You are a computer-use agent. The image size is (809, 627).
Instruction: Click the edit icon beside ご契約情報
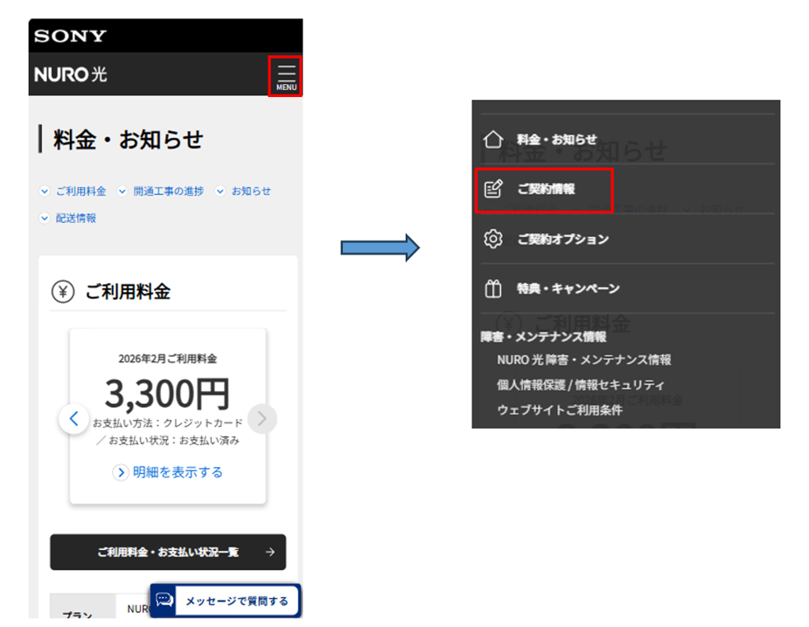493,189
